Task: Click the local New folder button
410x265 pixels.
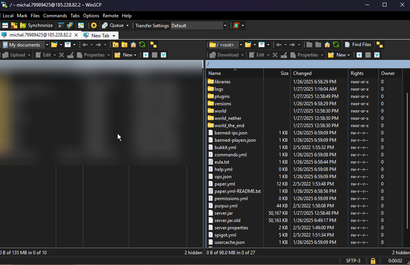Action: tap(124, 55)
